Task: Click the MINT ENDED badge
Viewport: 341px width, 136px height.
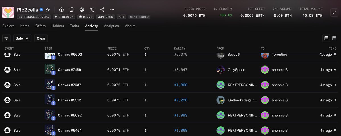Action: [x=139, y=17]
